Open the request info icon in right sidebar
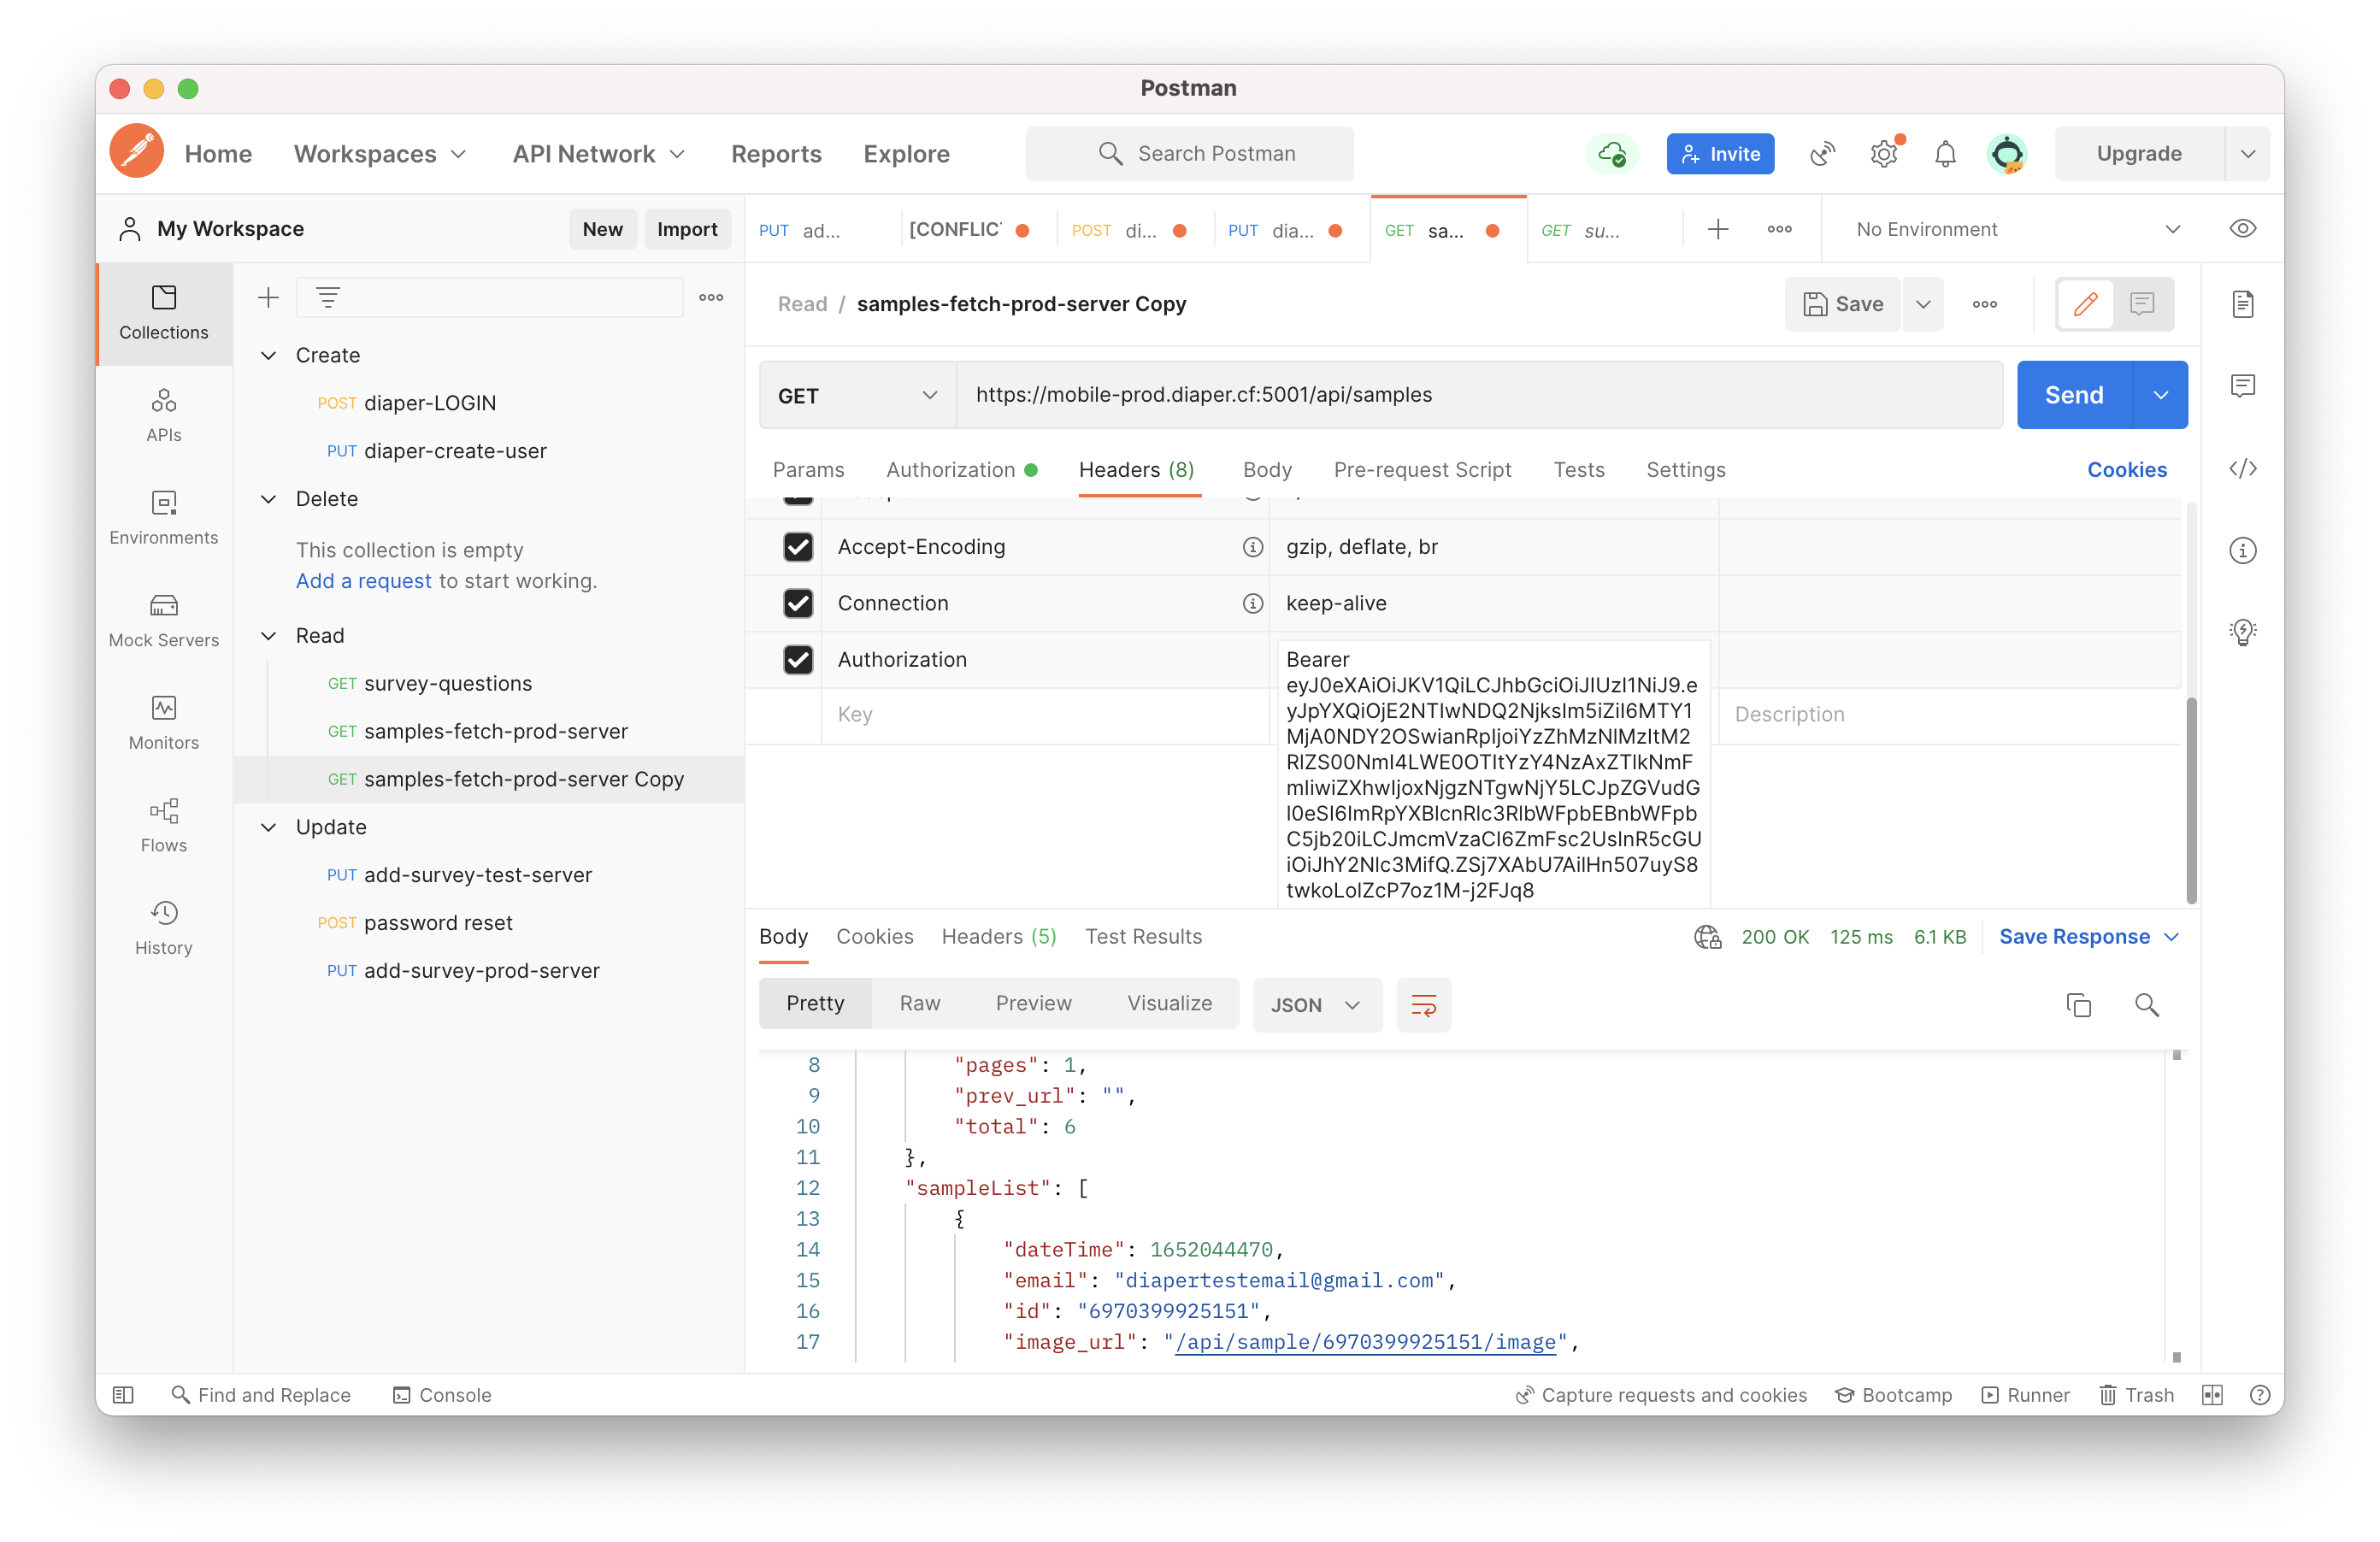 click(x=2243, y=551)
